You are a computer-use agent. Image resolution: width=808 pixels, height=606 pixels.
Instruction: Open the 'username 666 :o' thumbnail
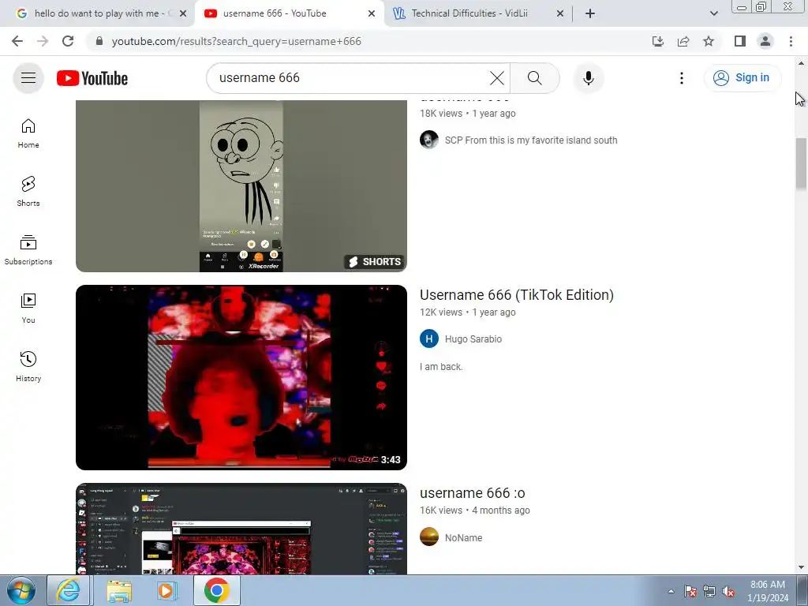pos(241,529)
